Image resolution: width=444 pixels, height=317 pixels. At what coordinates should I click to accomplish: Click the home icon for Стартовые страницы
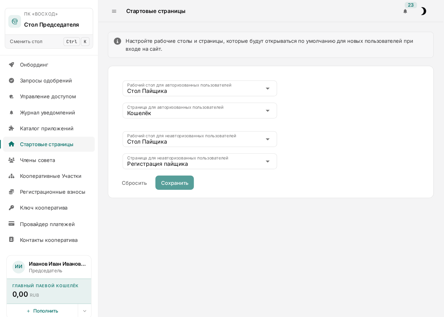pos(11,144)
